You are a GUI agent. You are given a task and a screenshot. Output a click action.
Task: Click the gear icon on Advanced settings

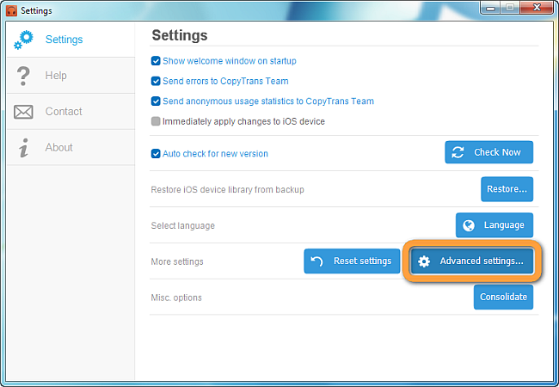[x=424, y=261]
